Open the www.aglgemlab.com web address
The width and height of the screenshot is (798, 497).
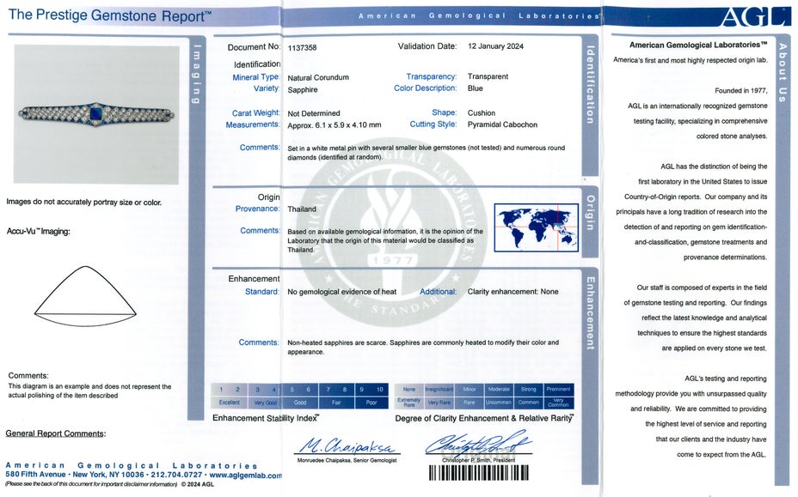click(246, 476)
